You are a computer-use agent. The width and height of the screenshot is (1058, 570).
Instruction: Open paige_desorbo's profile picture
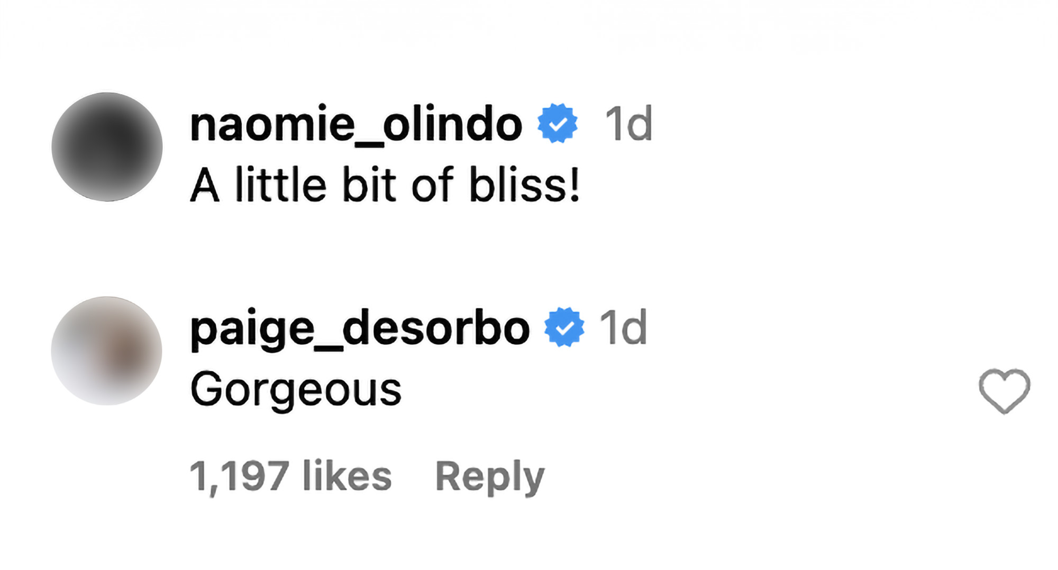click(107, 351)
